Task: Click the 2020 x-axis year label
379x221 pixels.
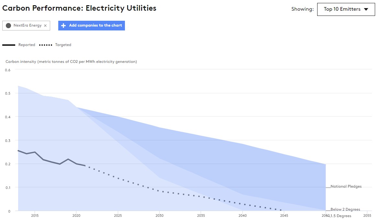Action: [76, 215]
